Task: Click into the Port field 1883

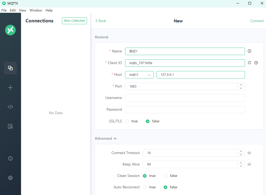Action: pos(181,86)
